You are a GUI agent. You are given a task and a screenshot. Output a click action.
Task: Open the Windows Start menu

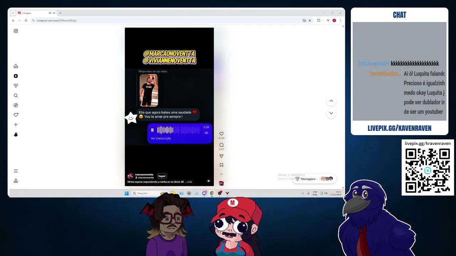[x=126, y=193]
